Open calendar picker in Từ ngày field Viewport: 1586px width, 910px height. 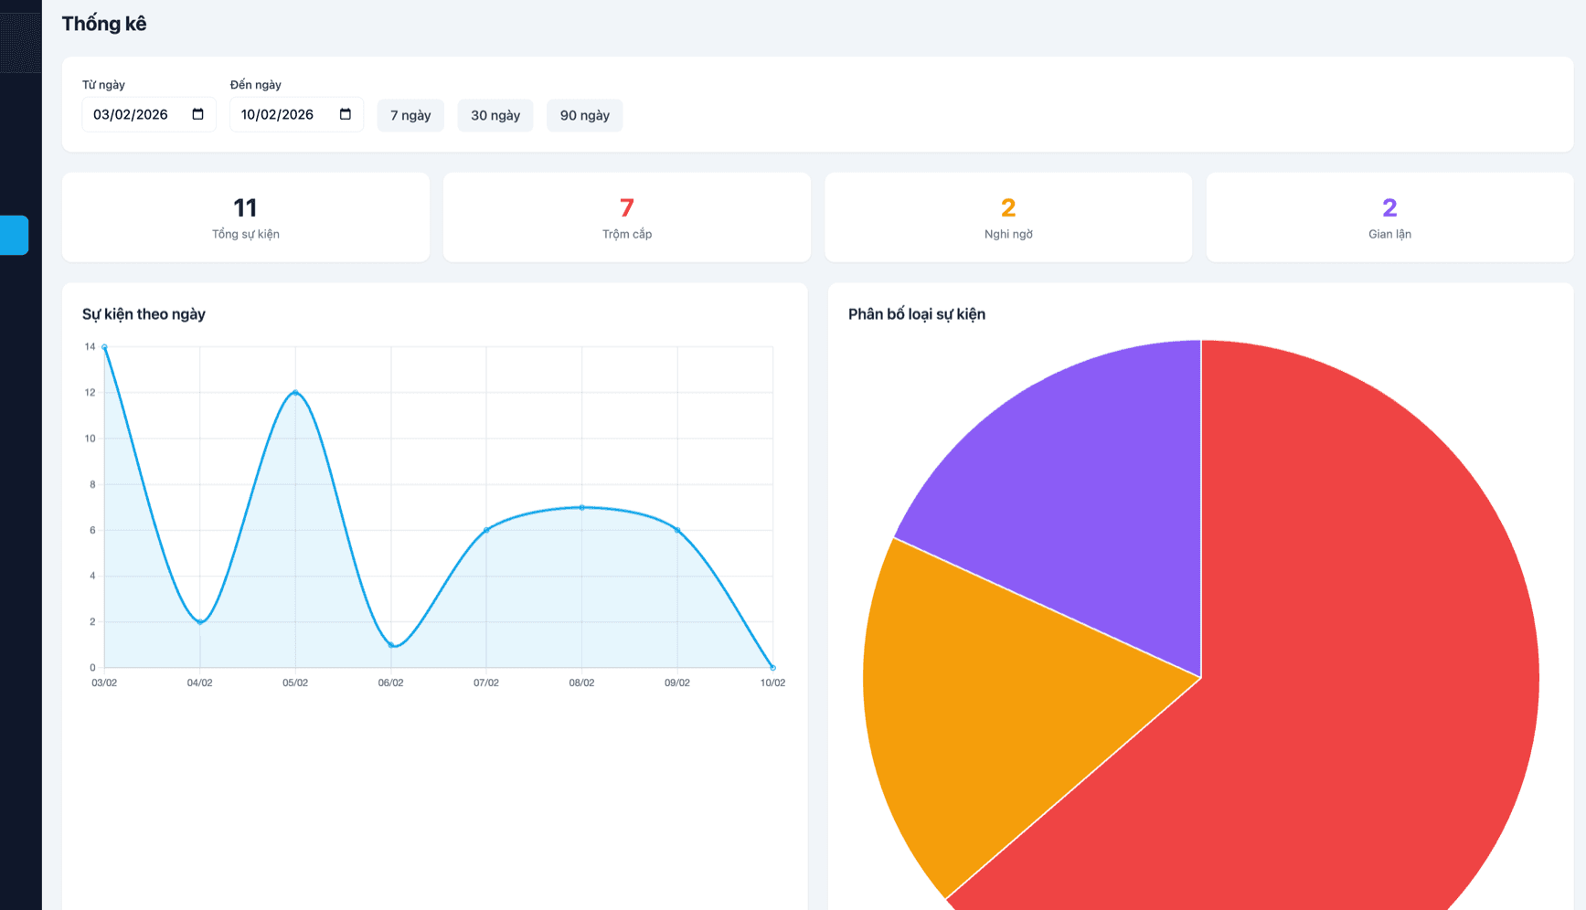[x=197, y=114]
